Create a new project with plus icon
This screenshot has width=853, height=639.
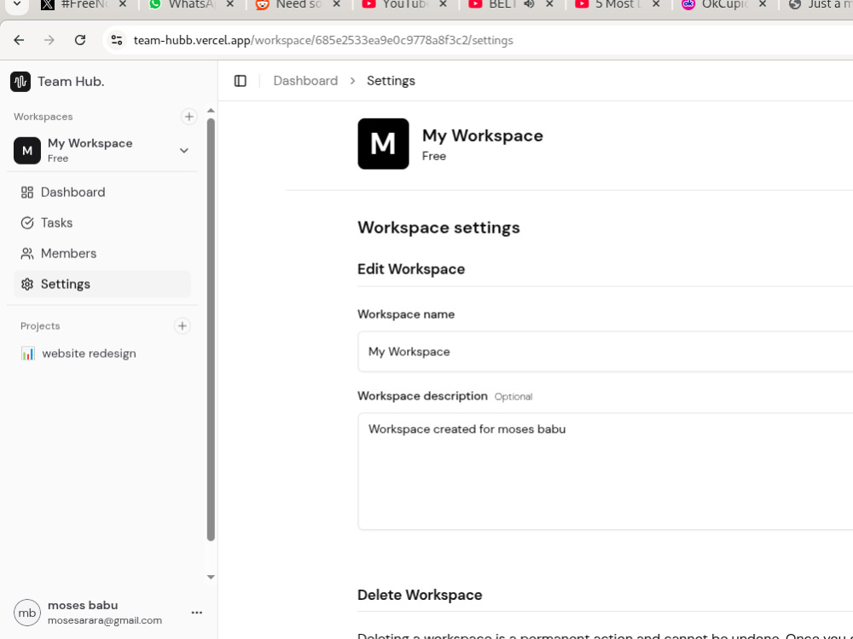pos(183,326)
